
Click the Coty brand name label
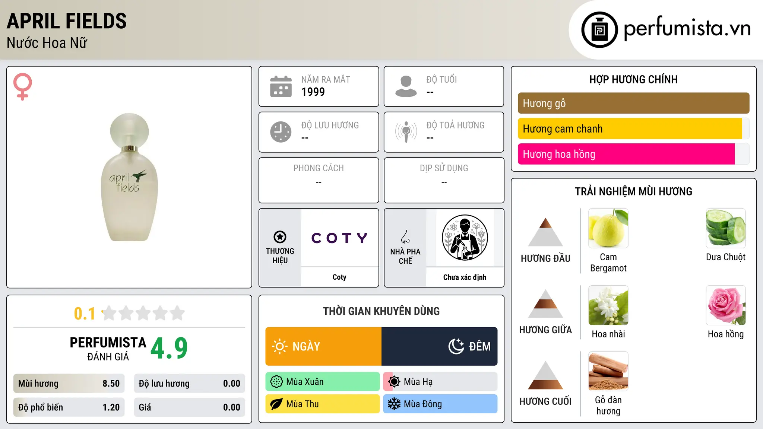[x=339, y=277]
